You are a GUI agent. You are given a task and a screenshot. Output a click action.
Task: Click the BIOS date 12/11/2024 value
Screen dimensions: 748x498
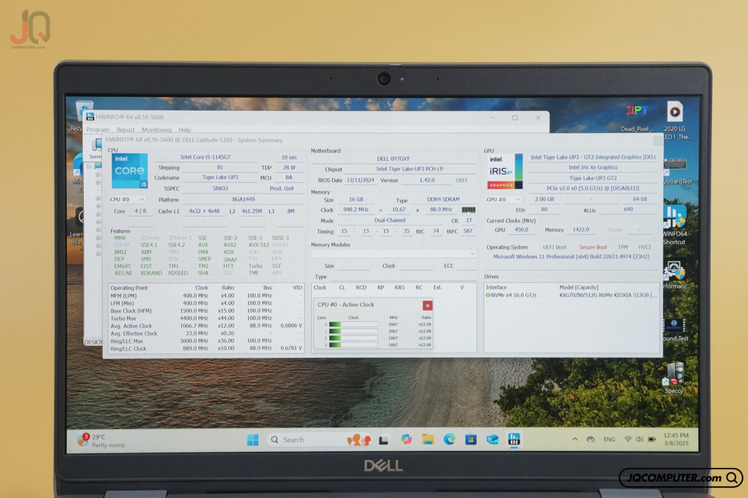[x=361, y=180]
